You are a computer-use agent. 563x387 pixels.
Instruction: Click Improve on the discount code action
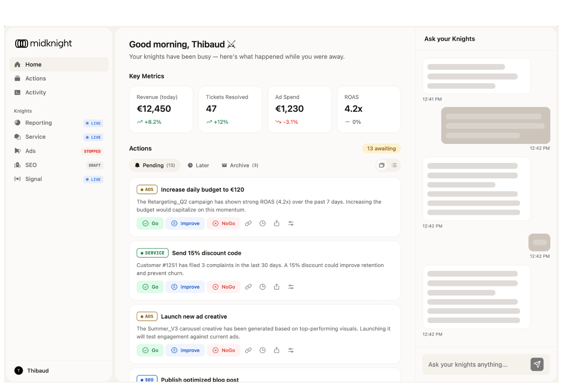[x=185, y=287]
